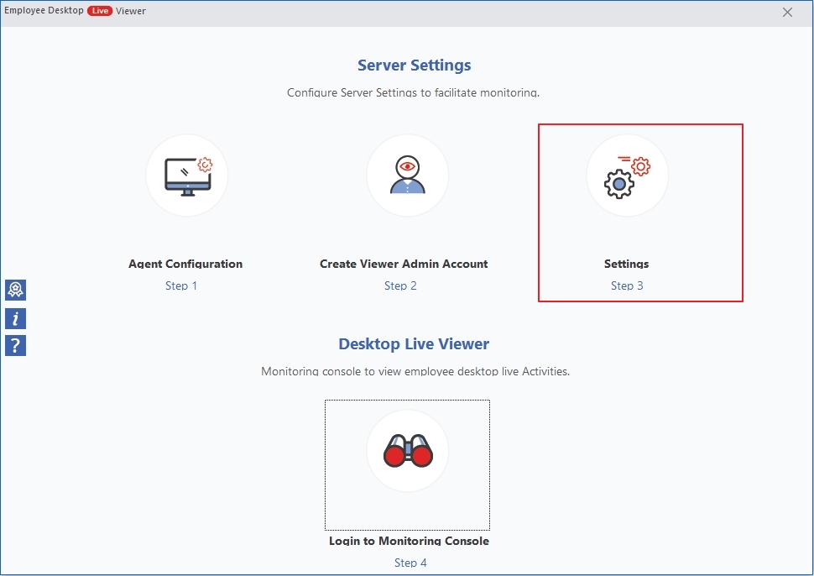Close the Employee Desktop Live Viewer window
Screen dimensions: 814x576
point(787,12)
